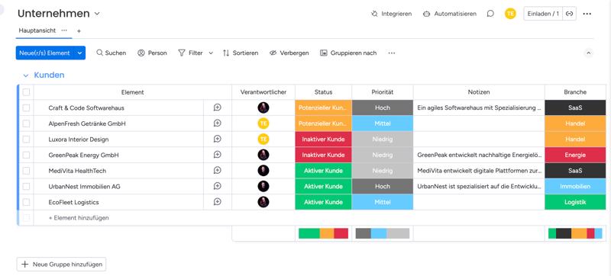Open Gruppieren nach options
Viewport: 611px width, 276px height.
click(x=348, y=53)
